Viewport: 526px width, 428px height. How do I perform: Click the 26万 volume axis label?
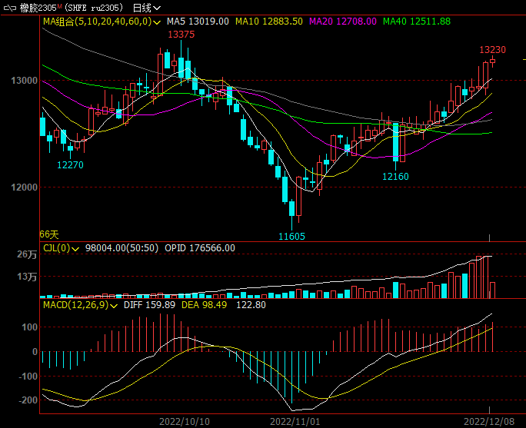click(x=27, y=254)
